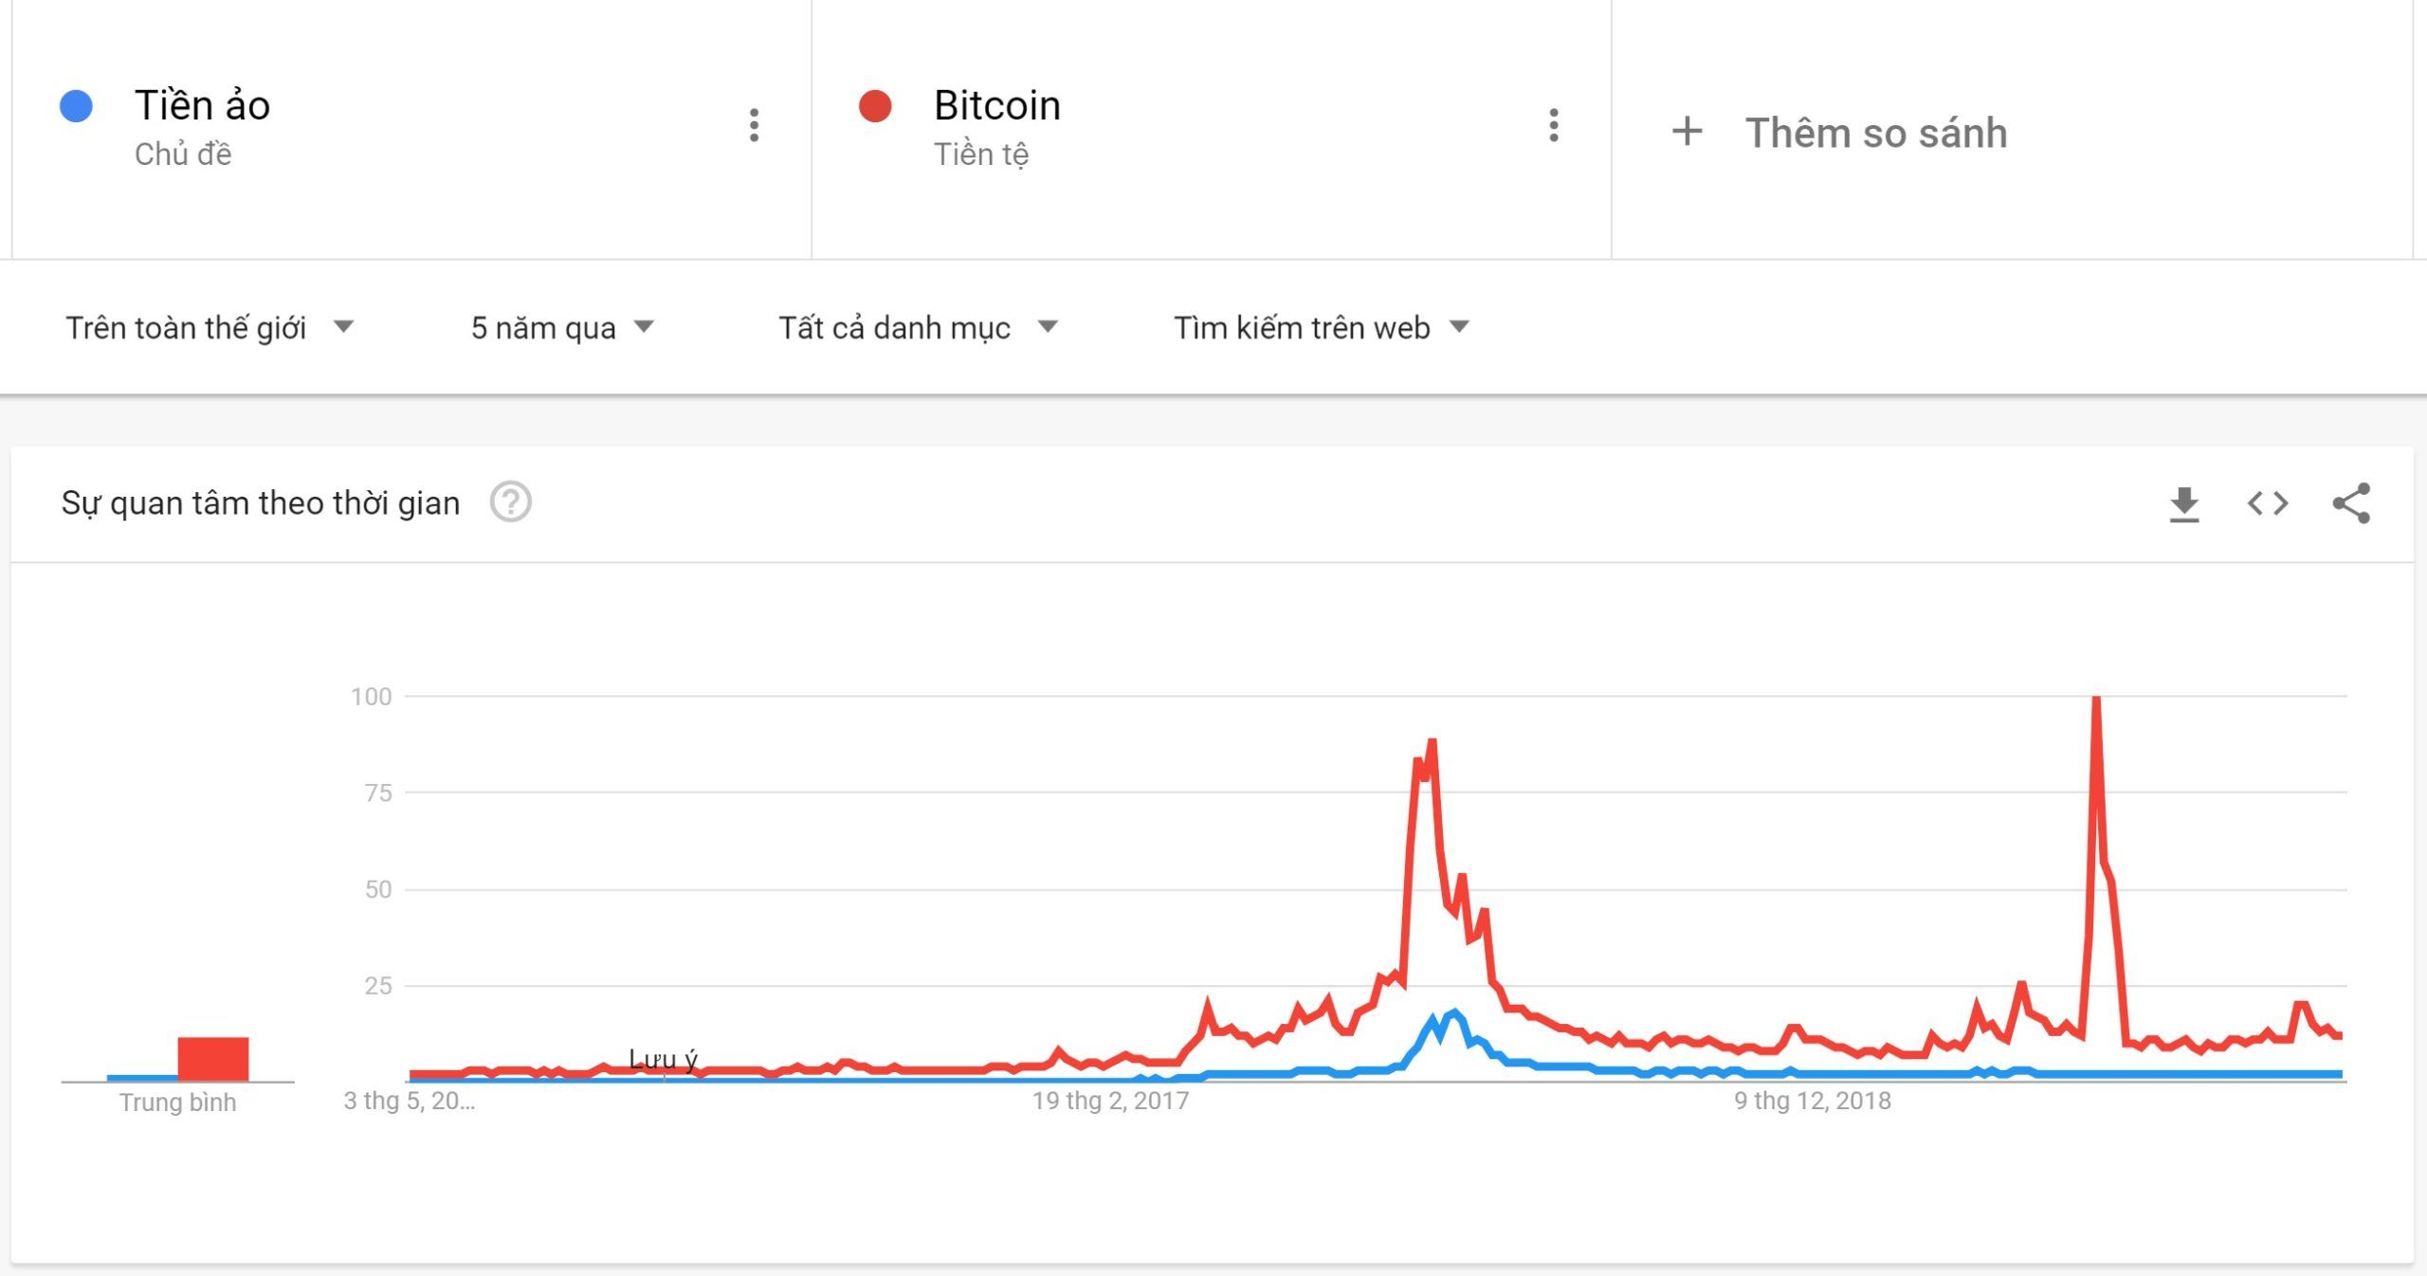Click the blue Tiền ảo color dot
Image resolution: width=2427 pixels, height=1276 pixels.
tap(76, 105)
